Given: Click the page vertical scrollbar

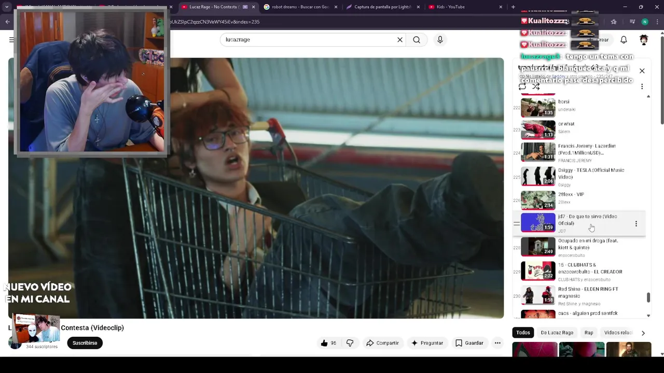Looking at the screenshot, I should point(662,80).
